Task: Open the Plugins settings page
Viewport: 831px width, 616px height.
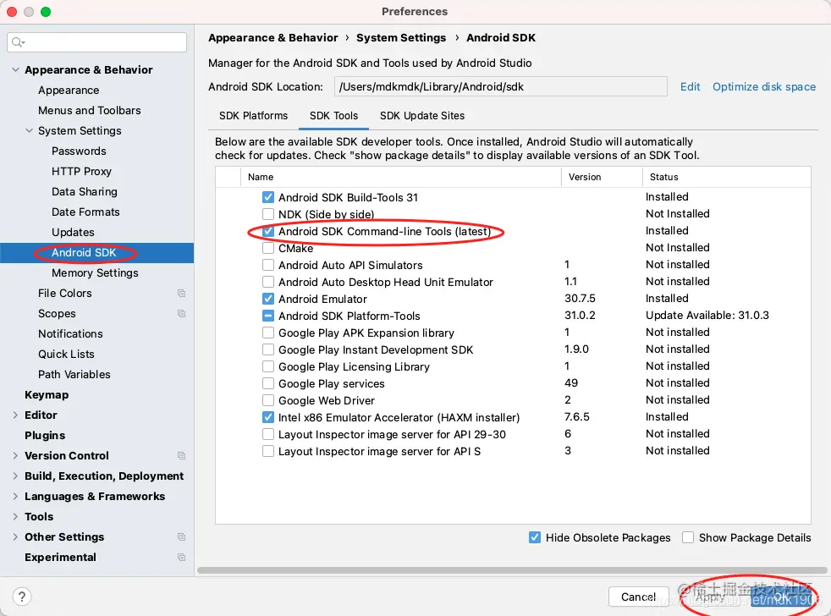Action: (45, 435)
